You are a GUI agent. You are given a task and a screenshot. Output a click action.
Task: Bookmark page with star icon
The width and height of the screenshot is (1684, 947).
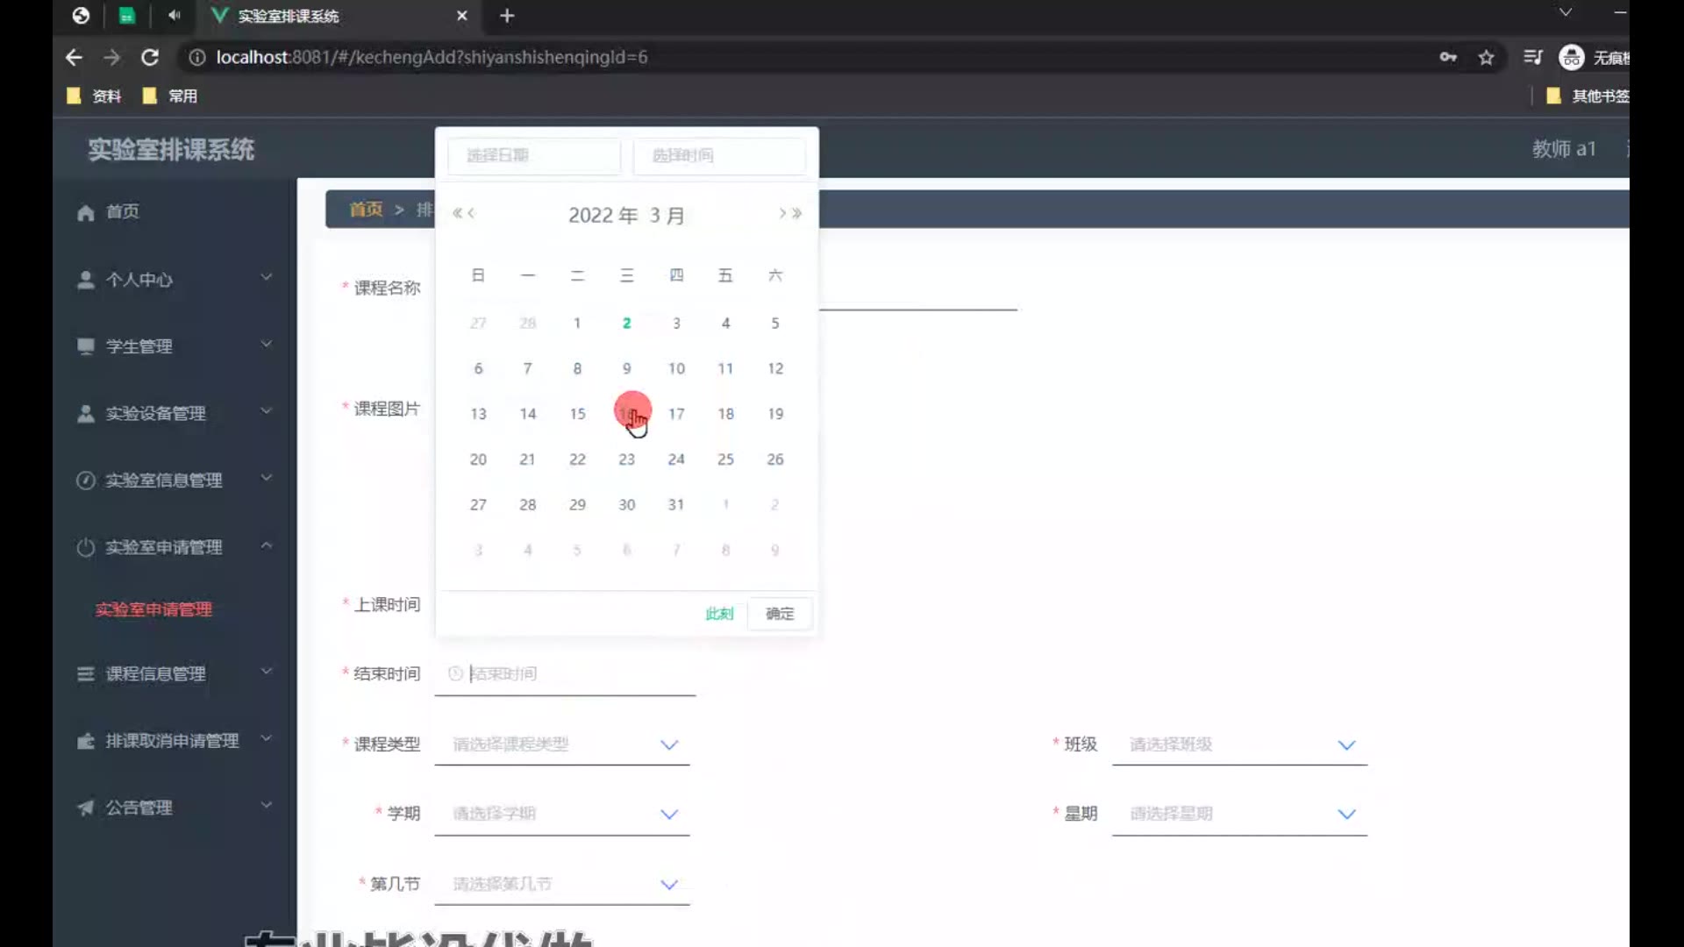coord(1486,58)
